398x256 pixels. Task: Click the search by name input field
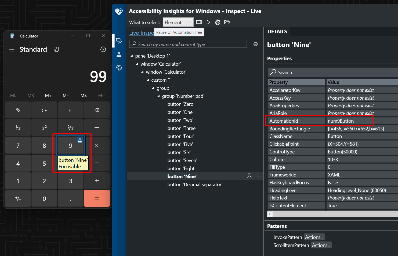(188, 44)
